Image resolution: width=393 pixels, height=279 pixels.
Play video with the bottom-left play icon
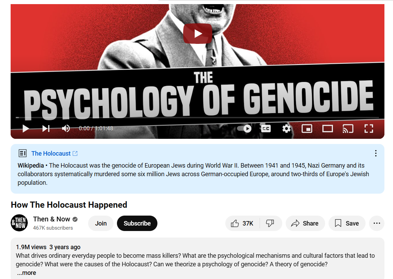coord(26,129)
